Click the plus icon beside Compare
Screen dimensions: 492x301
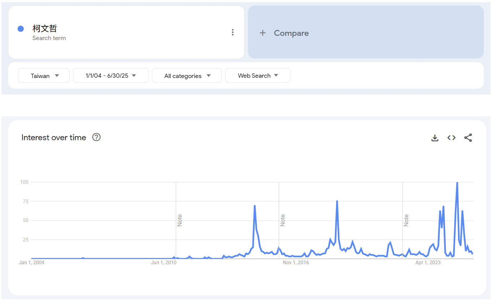[x=263, y=33]
